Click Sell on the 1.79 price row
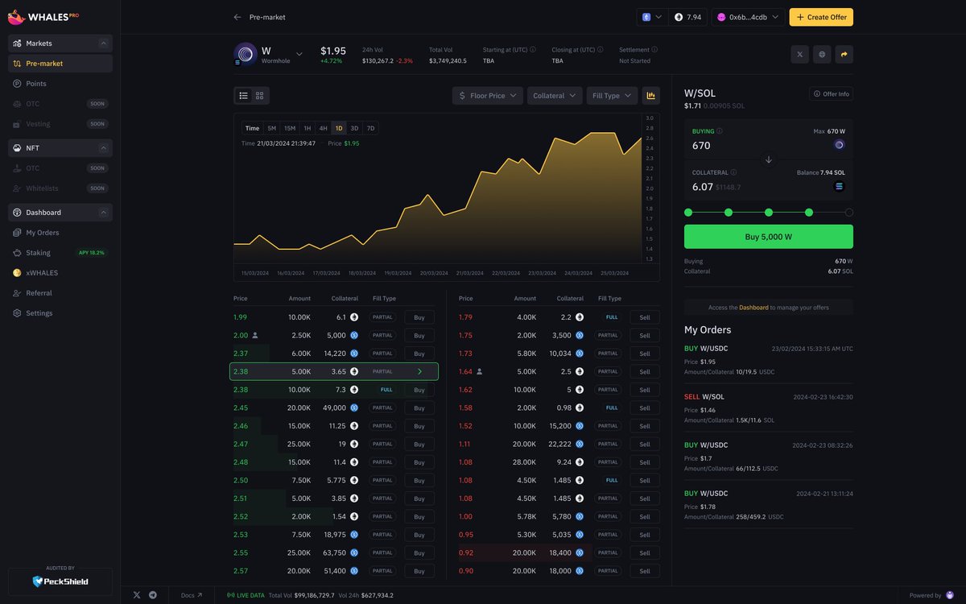Image resolution: width=966 pixels, height=604 pixels. pos(645,317)
